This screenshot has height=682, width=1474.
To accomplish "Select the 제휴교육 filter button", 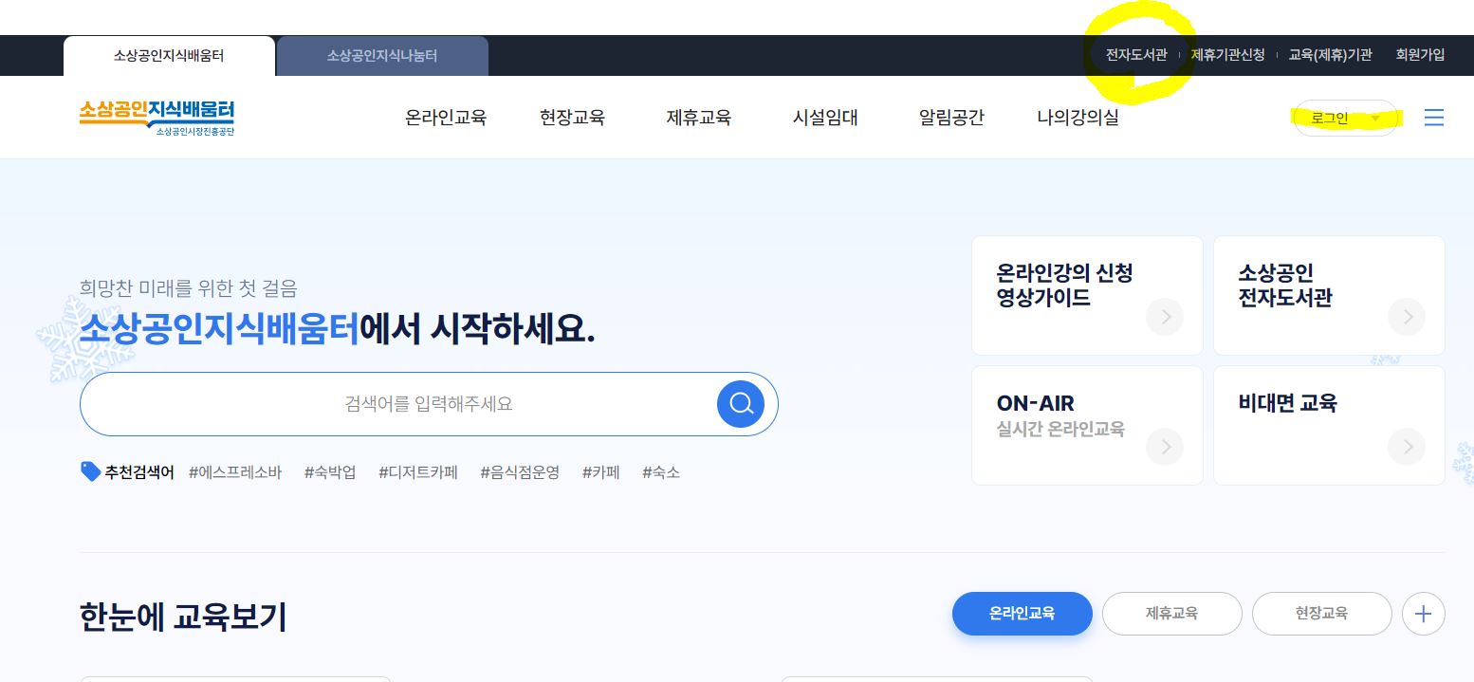I will 1172,613.
